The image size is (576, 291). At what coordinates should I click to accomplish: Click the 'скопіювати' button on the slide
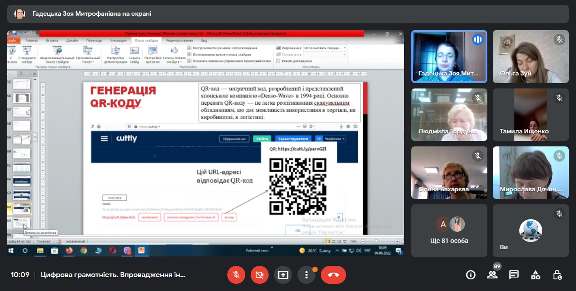point(150,217)
